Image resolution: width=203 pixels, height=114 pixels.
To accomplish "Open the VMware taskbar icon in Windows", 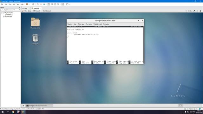I will tap(23, 112).
